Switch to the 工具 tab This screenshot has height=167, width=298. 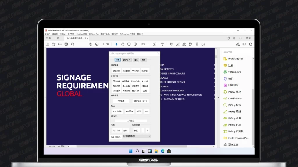pos(57,38)
